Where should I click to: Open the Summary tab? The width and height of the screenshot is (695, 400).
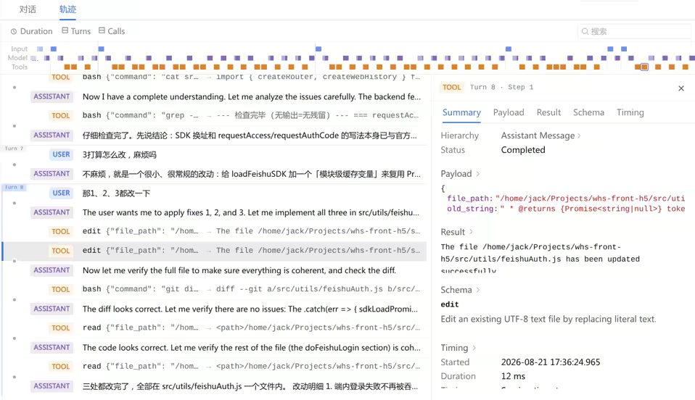tap(461, 112)
